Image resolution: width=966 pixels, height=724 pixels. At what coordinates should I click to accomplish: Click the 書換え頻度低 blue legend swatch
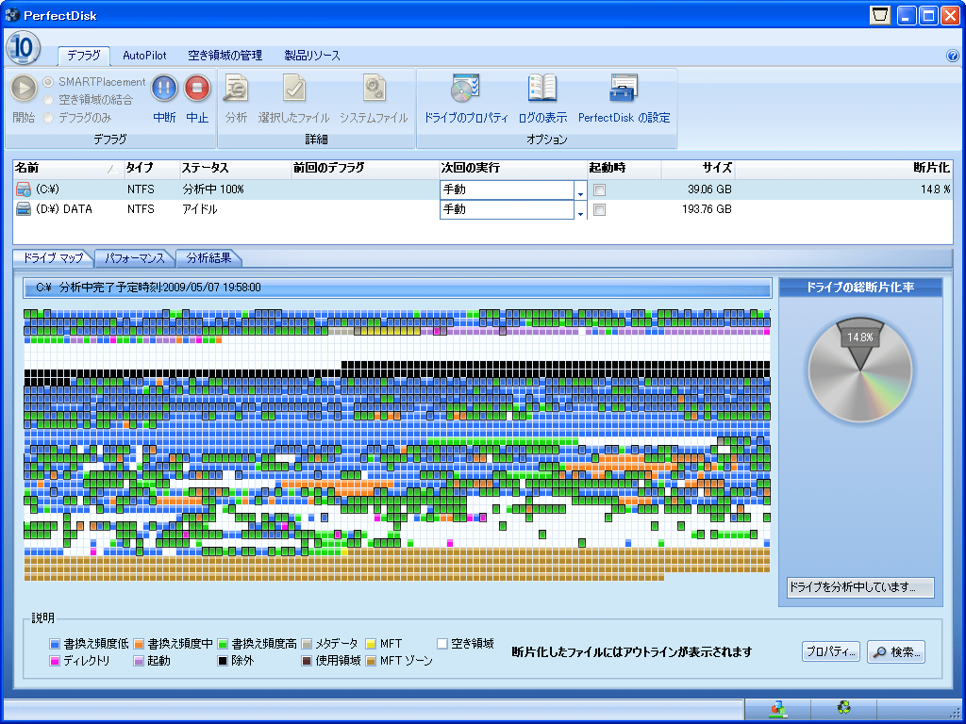click(55, 645)
